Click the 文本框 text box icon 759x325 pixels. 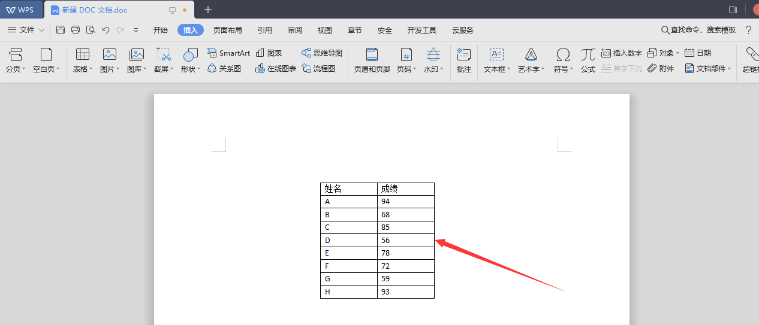click(x=497, y=54)
